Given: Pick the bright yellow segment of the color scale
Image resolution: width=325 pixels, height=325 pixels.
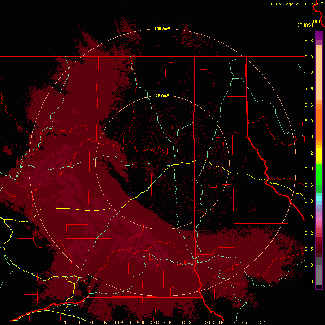Looking at the screenshot, I should tap(319, 155).
